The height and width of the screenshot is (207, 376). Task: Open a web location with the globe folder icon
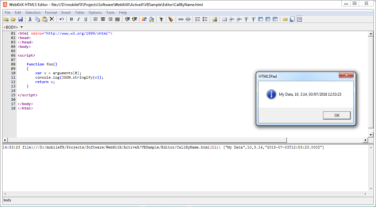pyautogui.click(x=6, y=19)
